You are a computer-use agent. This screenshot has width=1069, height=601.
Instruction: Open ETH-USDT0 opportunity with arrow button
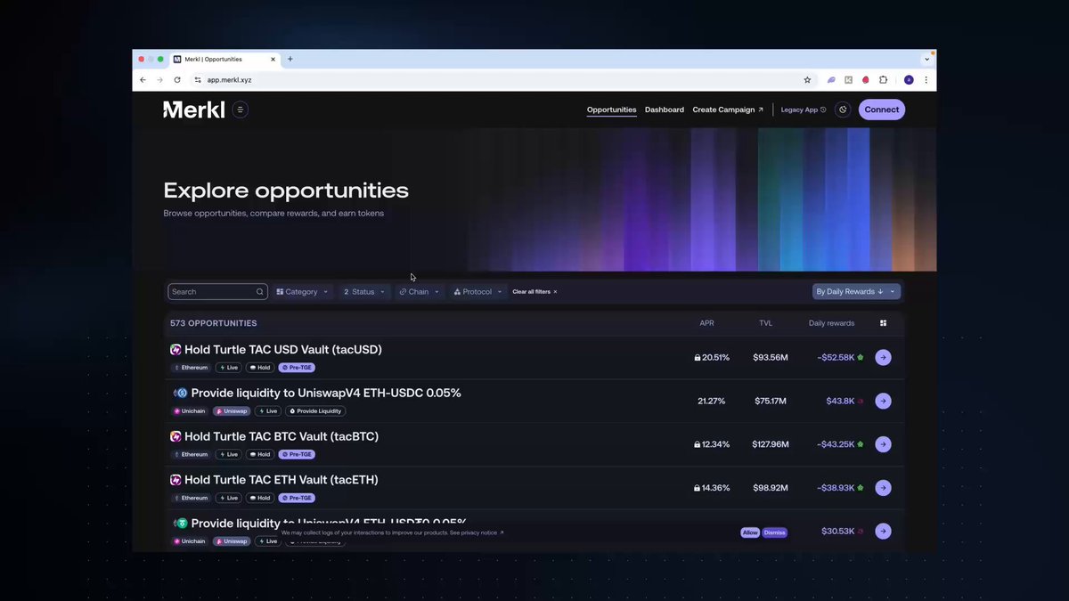(x=883, y=531)
